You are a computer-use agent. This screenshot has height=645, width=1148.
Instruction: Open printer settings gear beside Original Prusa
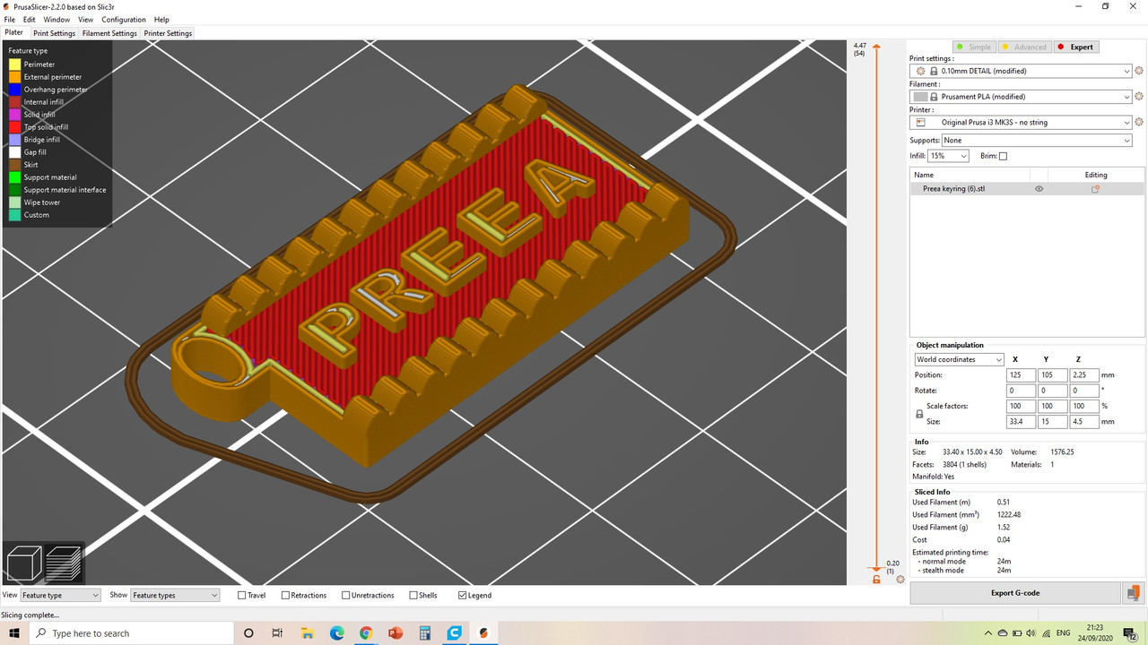1139,123
